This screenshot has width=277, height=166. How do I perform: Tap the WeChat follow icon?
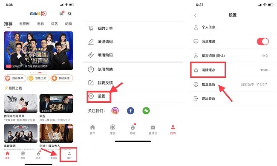tap(146, 111)
